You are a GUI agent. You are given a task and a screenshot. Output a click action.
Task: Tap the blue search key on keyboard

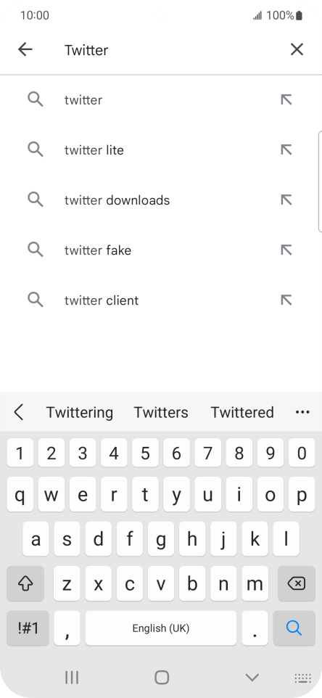coord(294,628)
